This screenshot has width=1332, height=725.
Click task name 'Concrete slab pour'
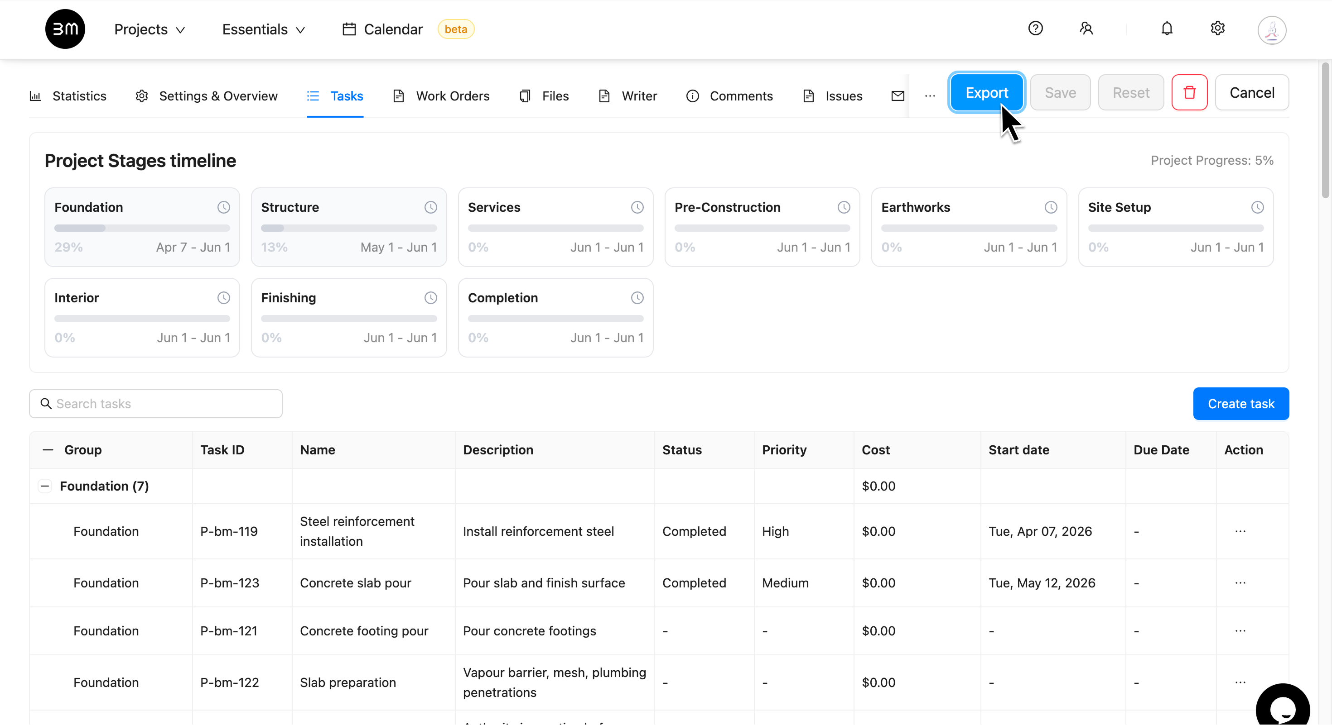coord(355,582)
